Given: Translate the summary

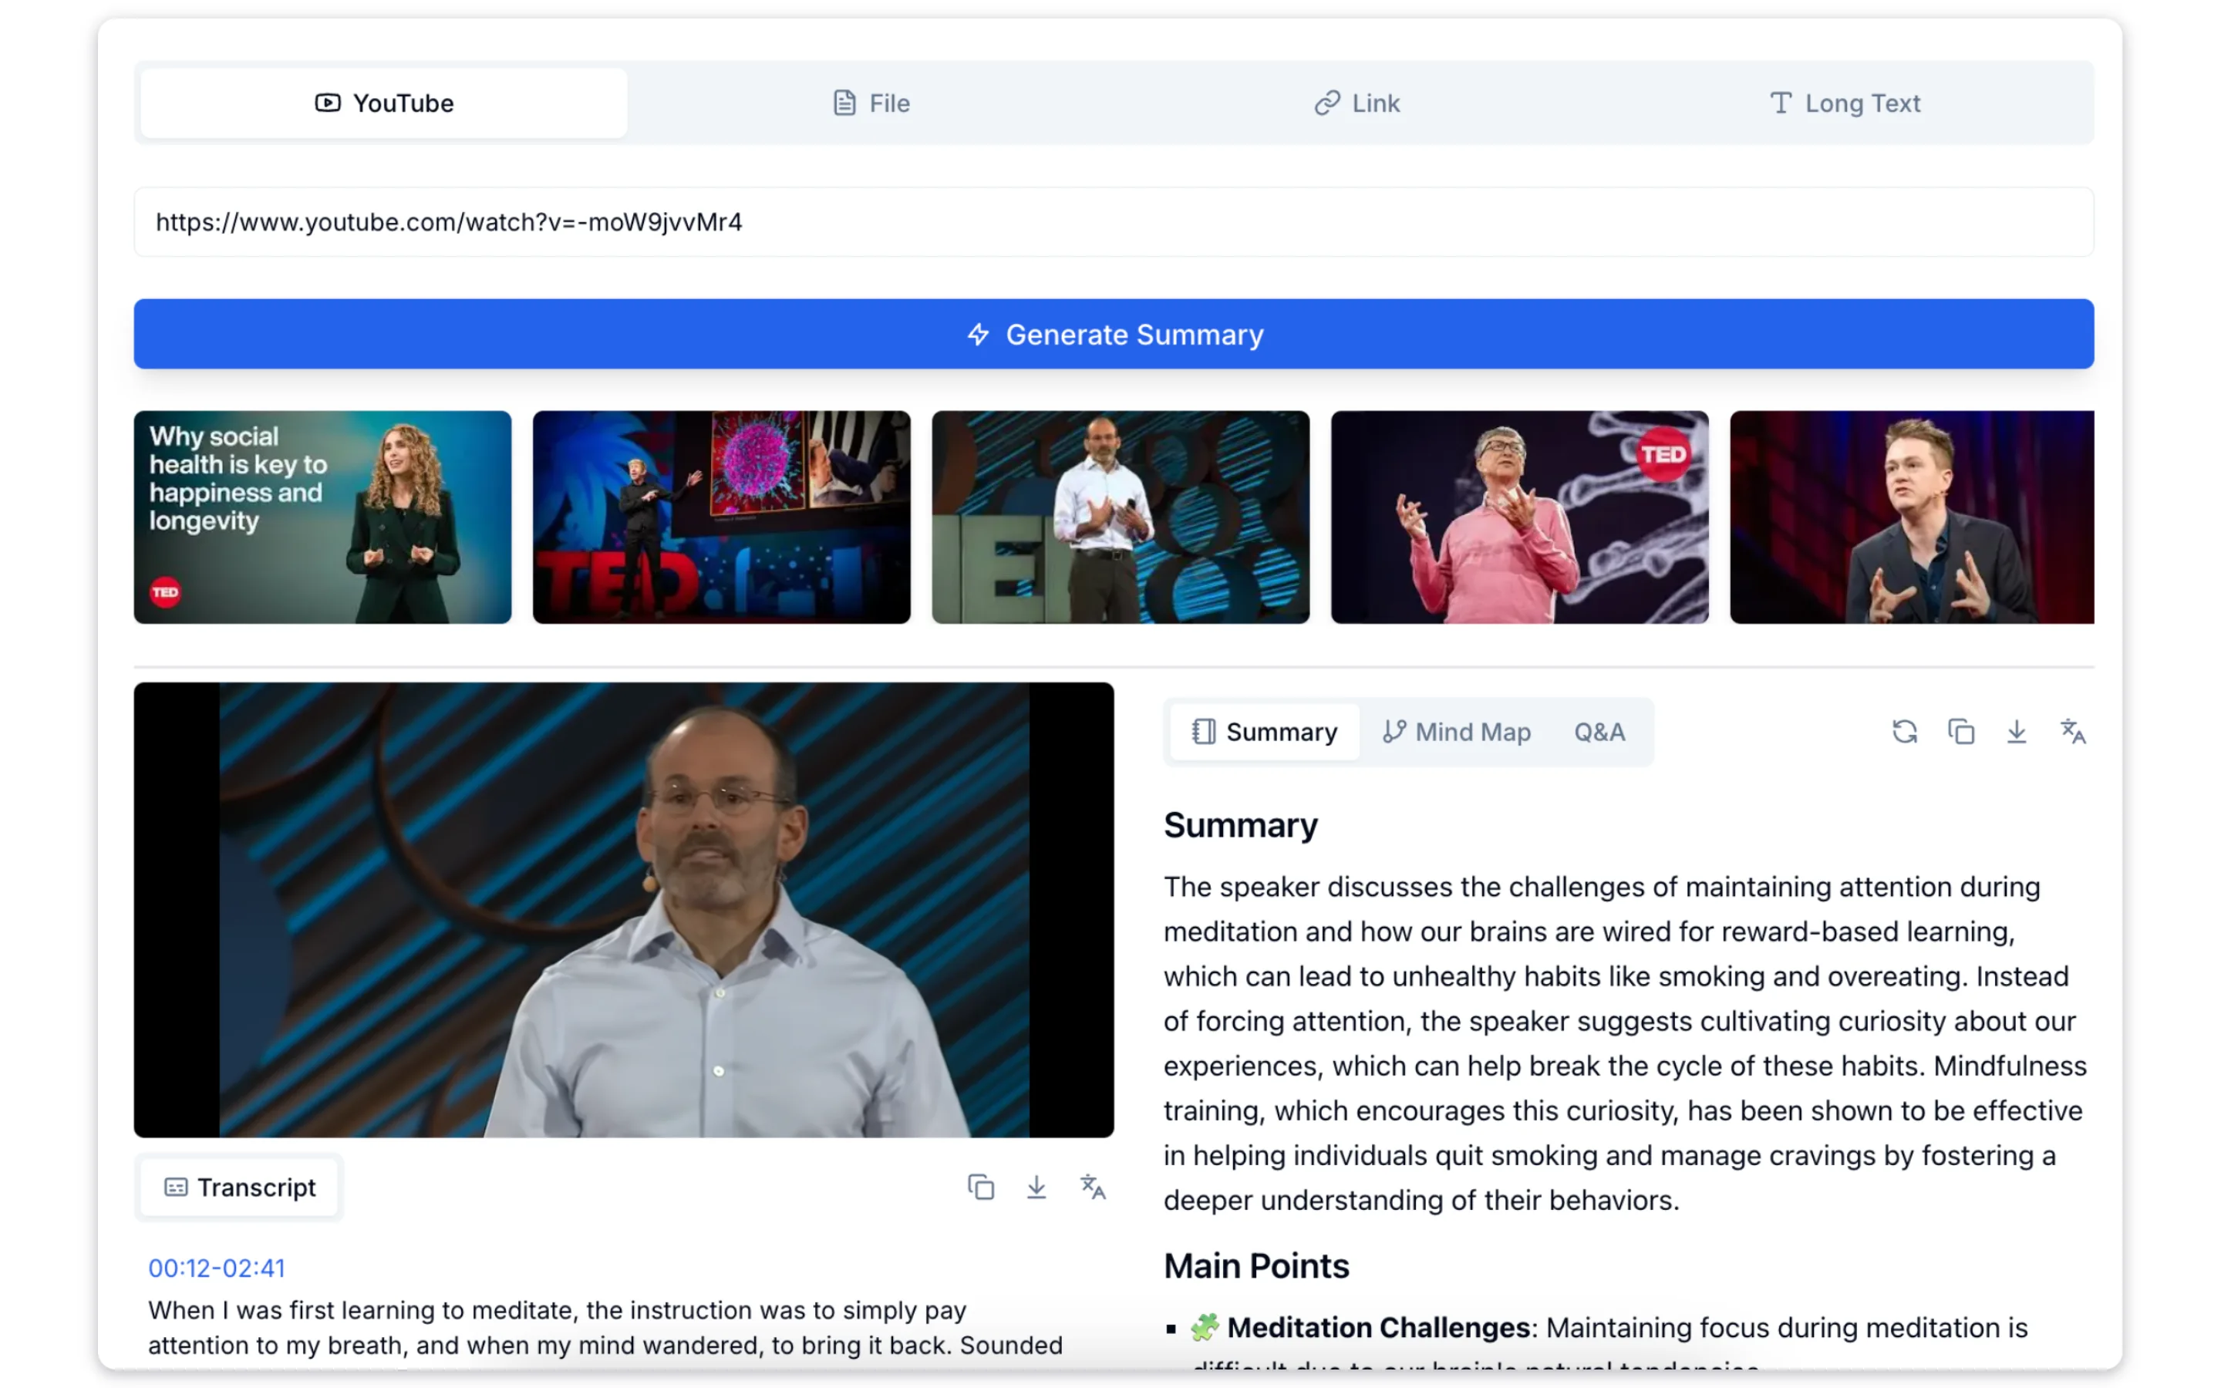Looking at the screenshot, I should pyautogui.click(x=2072, y=732).
